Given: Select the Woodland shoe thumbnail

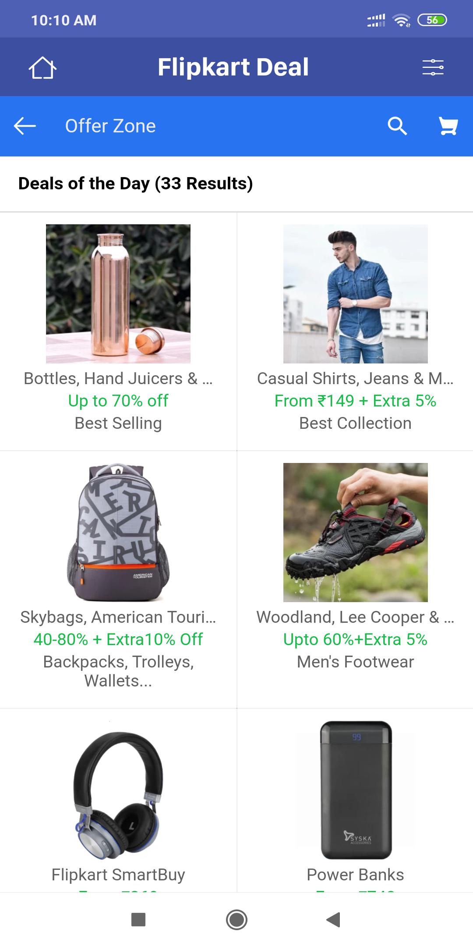Looking at the screenshot, I should pos(356,532).
